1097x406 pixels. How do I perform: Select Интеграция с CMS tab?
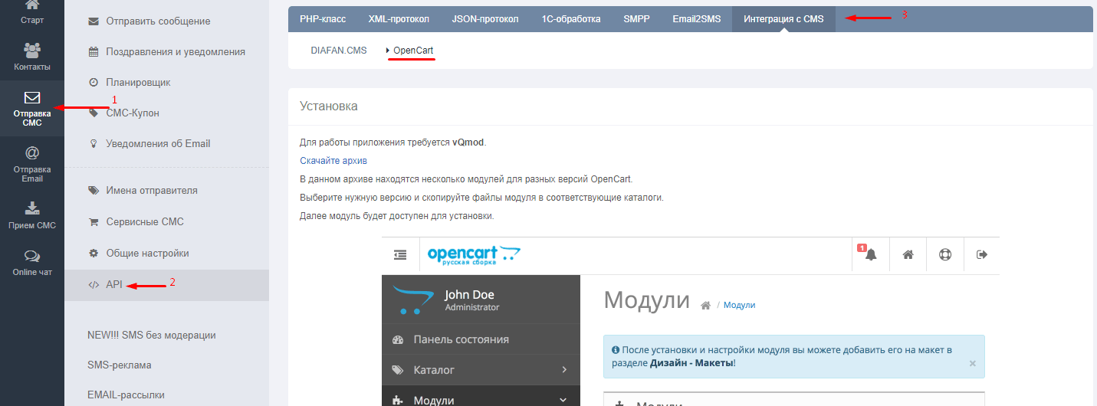tap(783, 19)
